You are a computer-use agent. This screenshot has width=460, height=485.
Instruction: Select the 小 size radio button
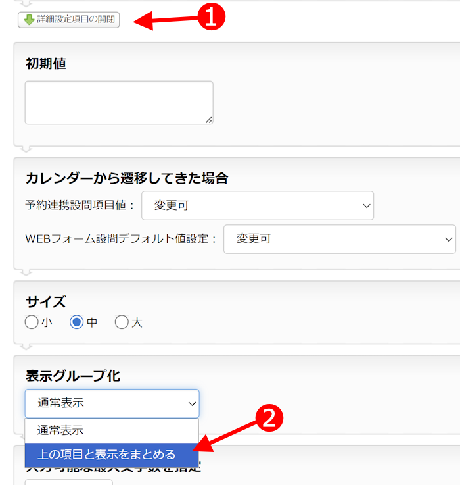coord(32,322)
